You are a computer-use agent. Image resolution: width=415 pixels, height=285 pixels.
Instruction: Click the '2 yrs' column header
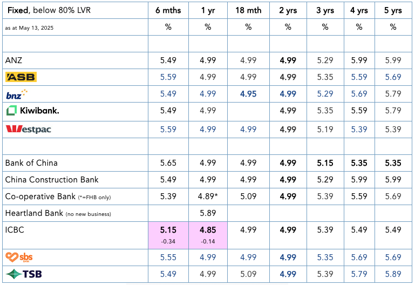288,10
